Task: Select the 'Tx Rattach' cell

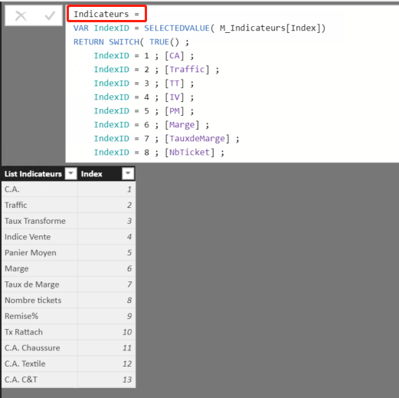Action: click(40, 332)
